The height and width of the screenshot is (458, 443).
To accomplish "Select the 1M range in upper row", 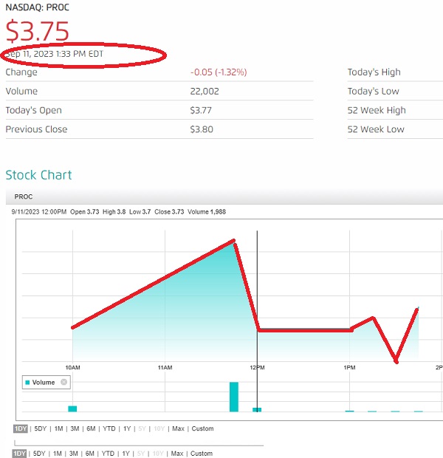I will pyautogui.click(x=58, y=428).
